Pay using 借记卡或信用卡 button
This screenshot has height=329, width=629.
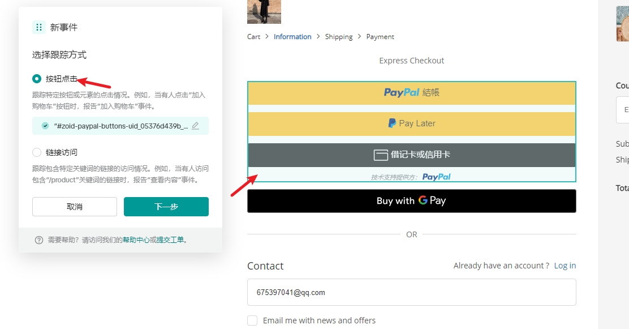412,155
